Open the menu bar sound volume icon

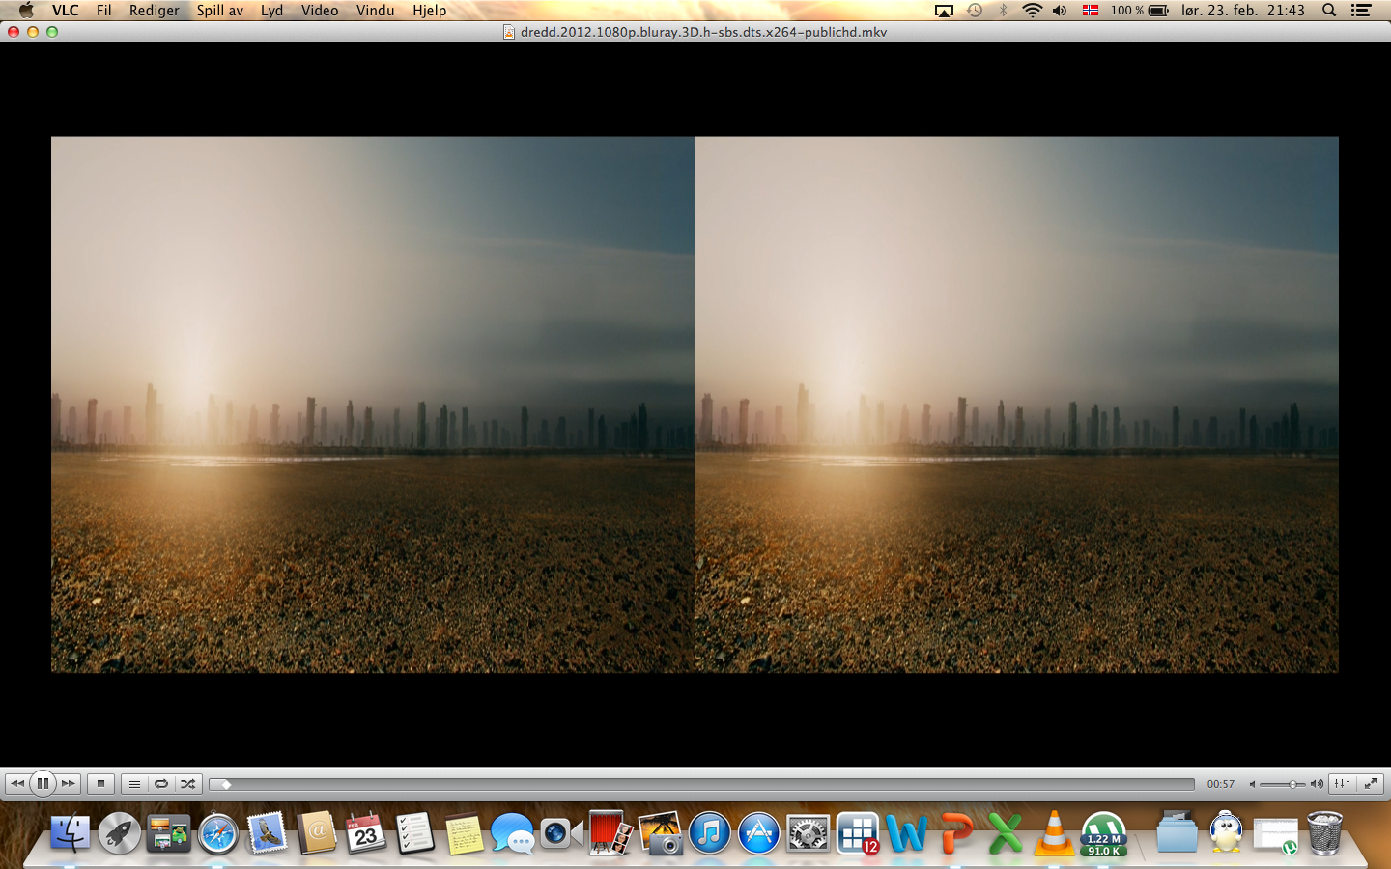tap(1060, 11)
